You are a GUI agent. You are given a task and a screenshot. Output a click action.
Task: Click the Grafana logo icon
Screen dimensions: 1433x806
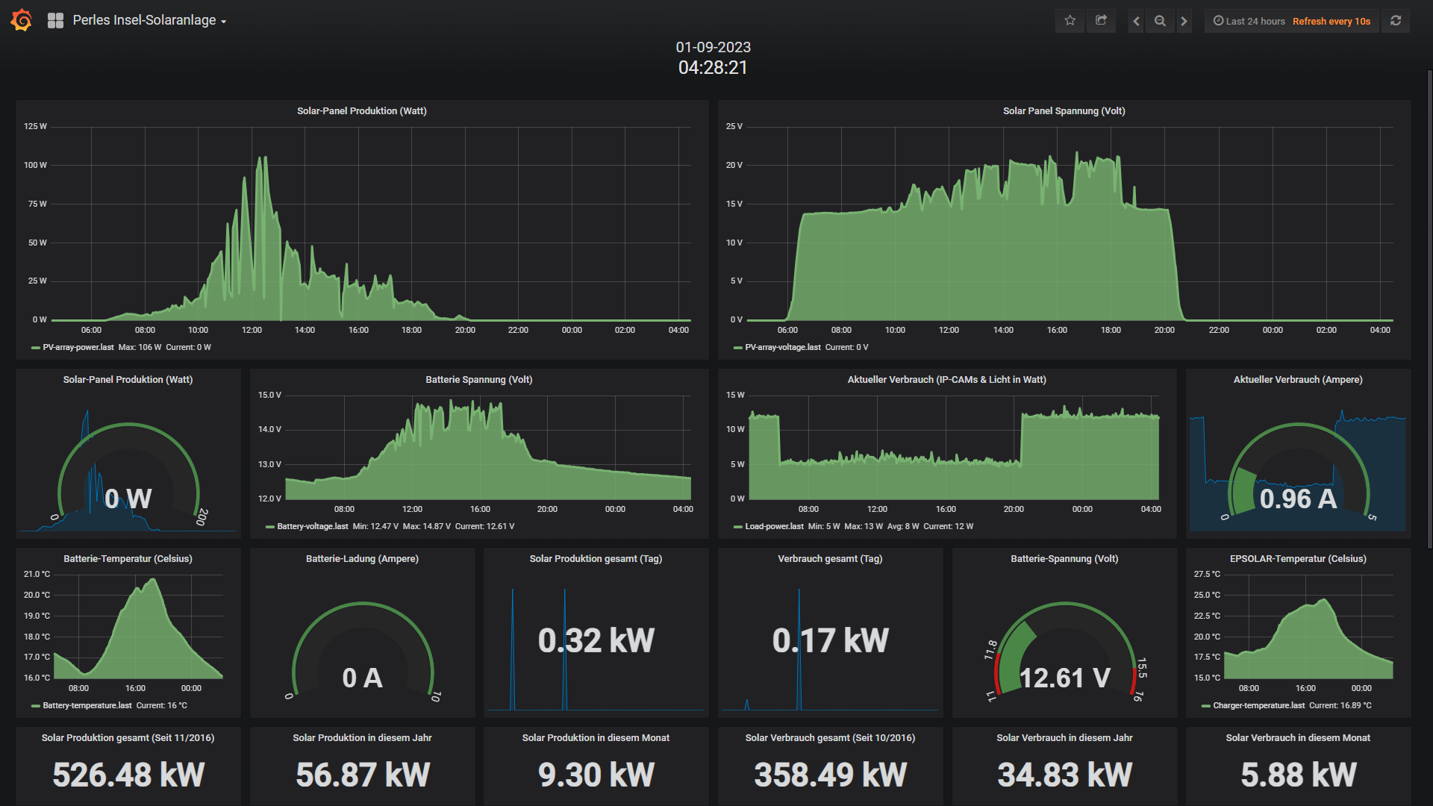pos(22,20)
